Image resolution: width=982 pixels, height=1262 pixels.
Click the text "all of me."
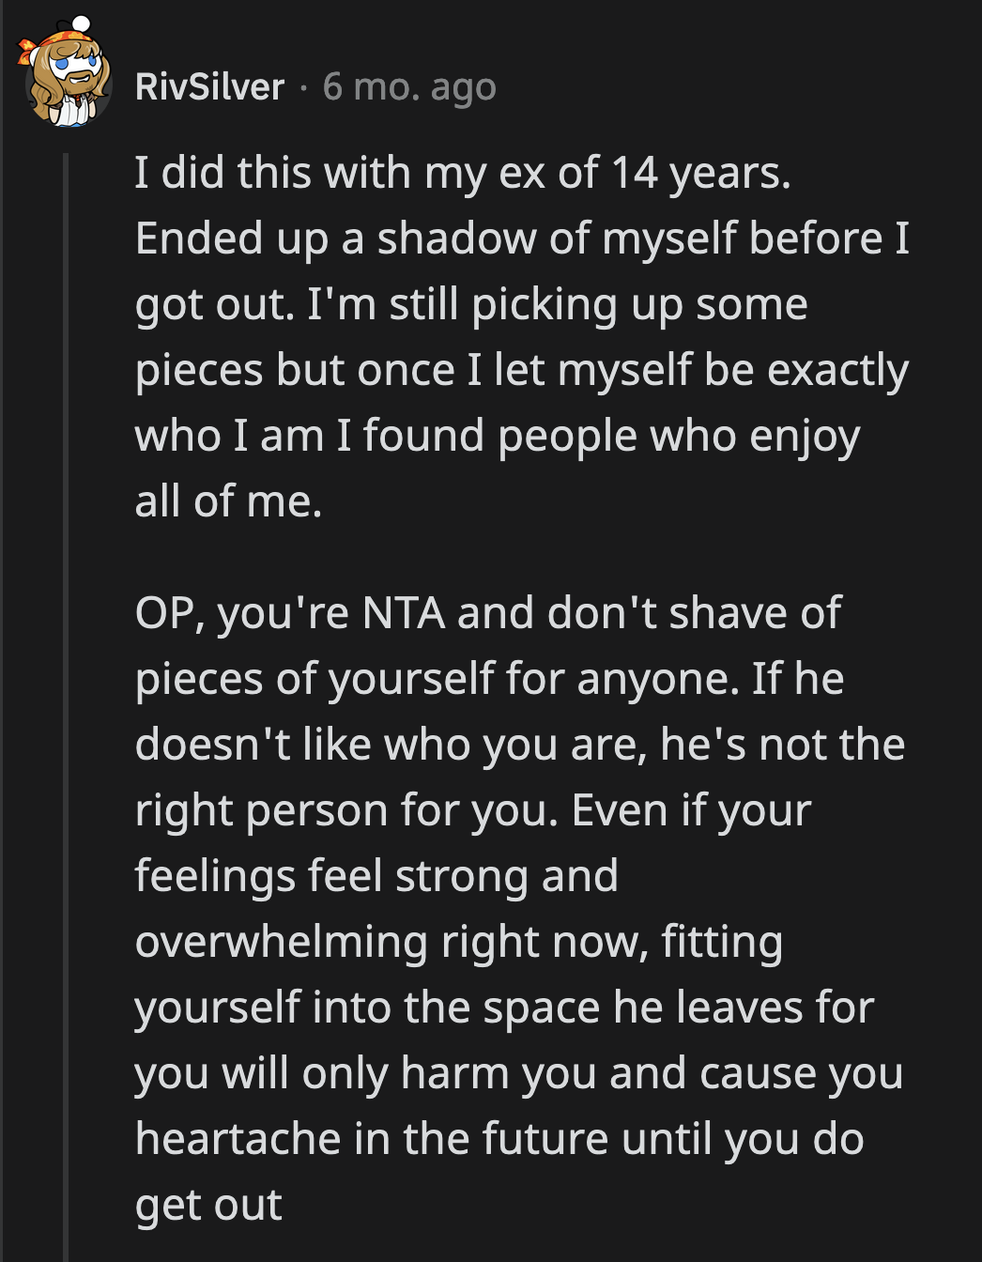tap(228, 501)
